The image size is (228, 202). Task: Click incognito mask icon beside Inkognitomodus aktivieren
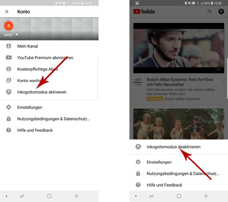click(x=8, y=92)
